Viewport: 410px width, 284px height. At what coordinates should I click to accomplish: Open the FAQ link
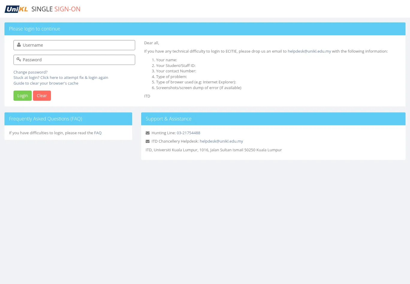(98, 133)
